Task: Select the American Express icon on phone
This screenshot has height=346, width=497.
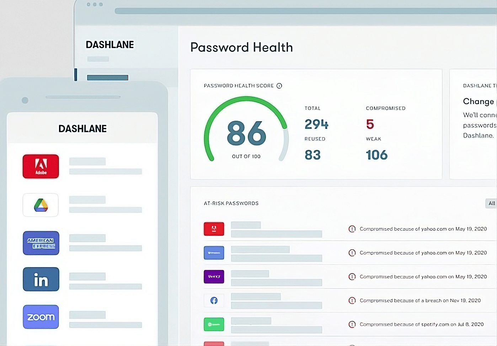Action: tap(41, 243)
